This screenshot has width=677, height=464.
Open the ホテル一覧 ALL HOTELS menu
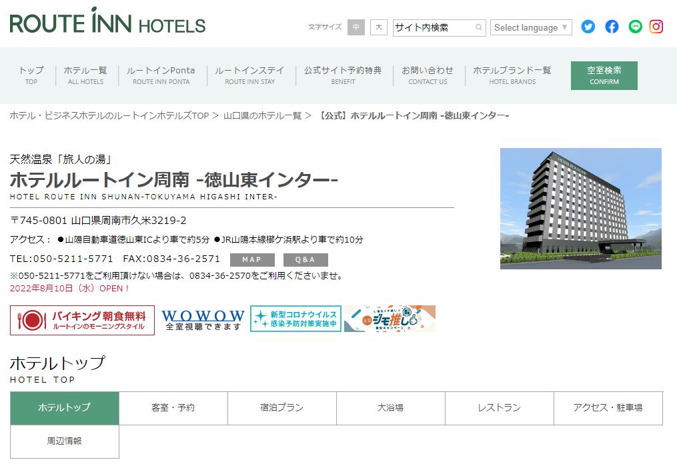click(x=85, y=75)
